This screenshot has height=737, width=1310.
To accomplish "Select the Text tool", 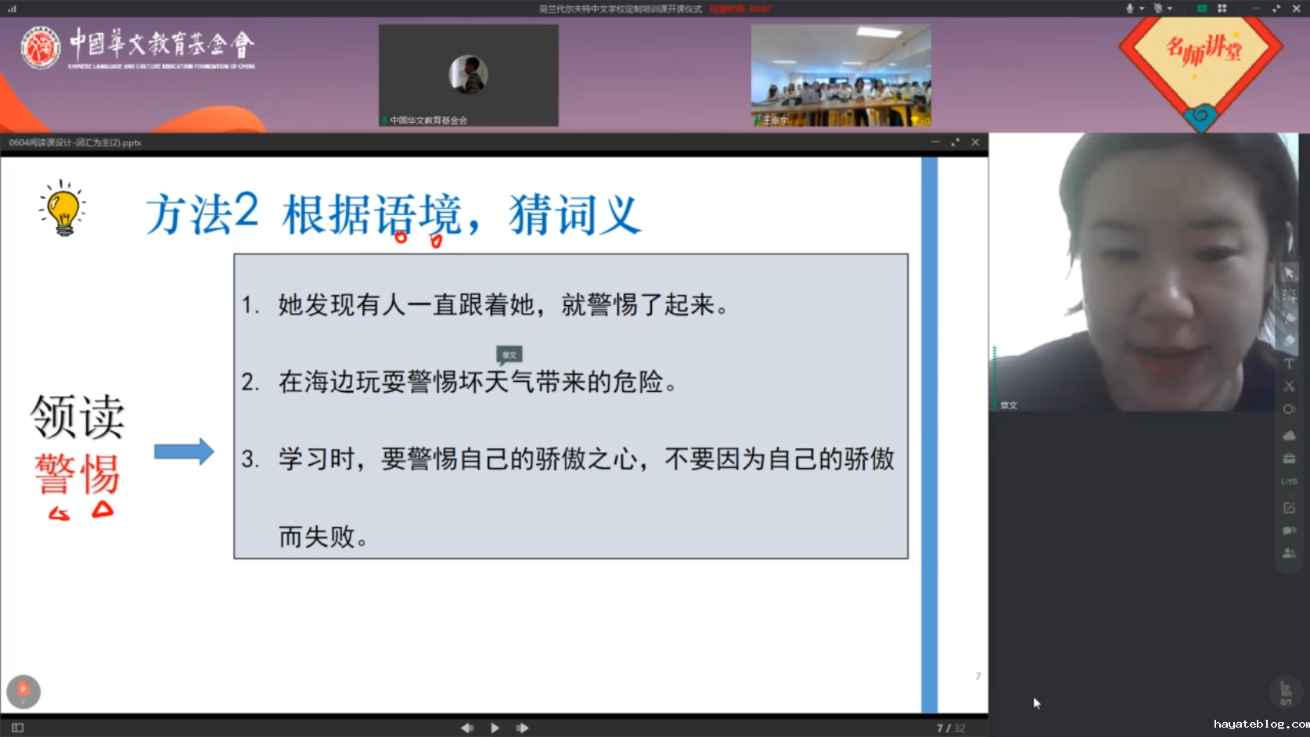I will point(1289,363).
